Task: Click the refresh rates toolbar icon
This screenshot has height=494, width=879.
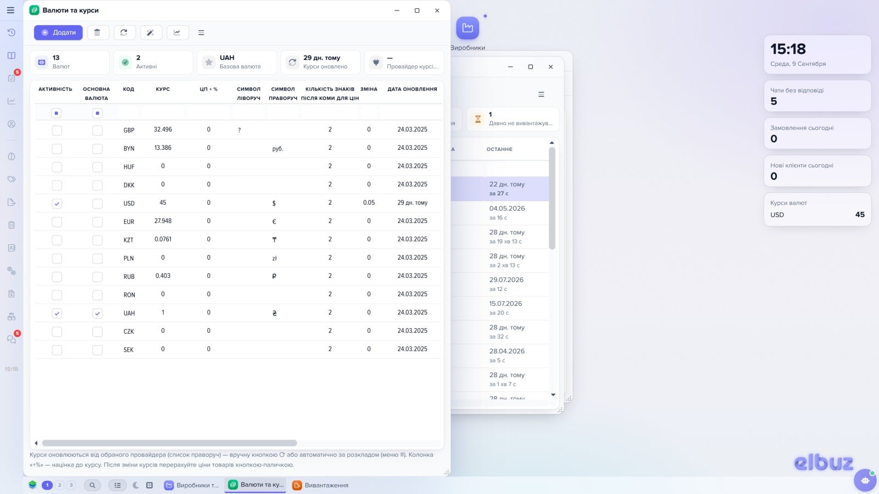Action: point(124,32)
